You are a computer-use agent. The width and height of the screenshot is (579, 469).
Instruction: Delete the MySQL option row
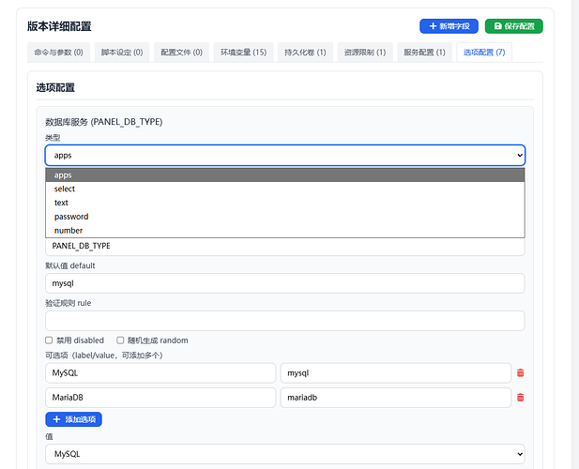(x=520, y=372)
